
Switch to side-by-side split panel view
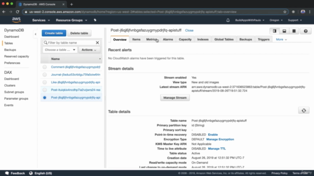point(275,31)
